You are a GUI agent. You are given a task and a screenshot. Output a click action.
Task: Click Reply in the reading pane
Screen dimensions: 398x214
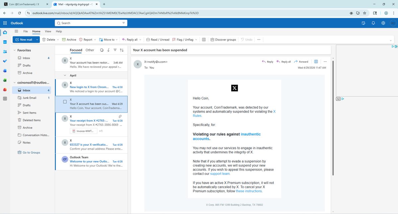[x=268, y=62]
